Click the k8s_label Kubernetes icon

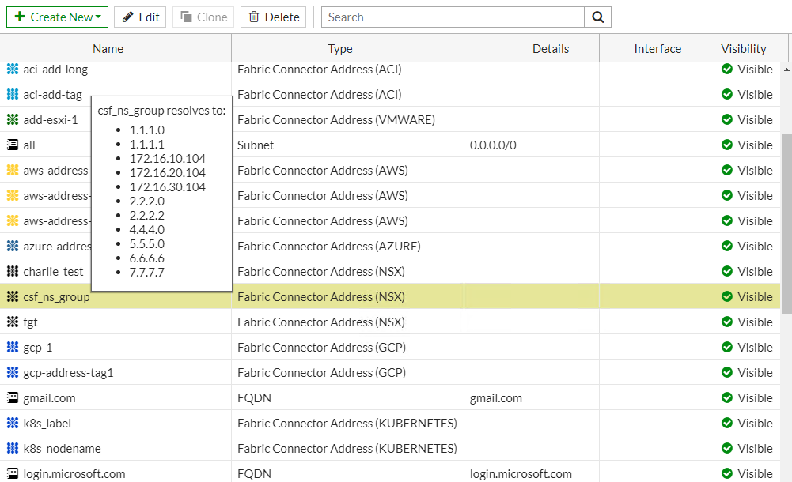coord(13,424)
